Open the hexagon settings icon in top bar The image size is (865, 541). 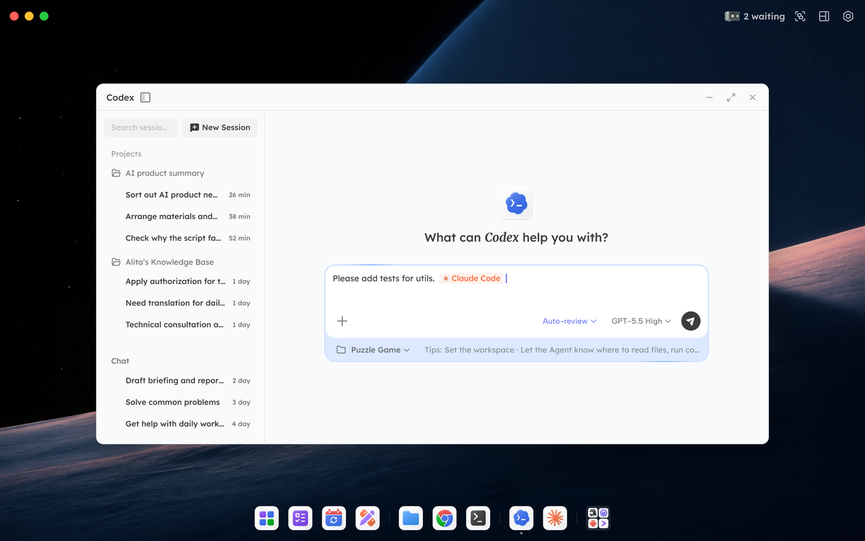click(x=848, y=16)
